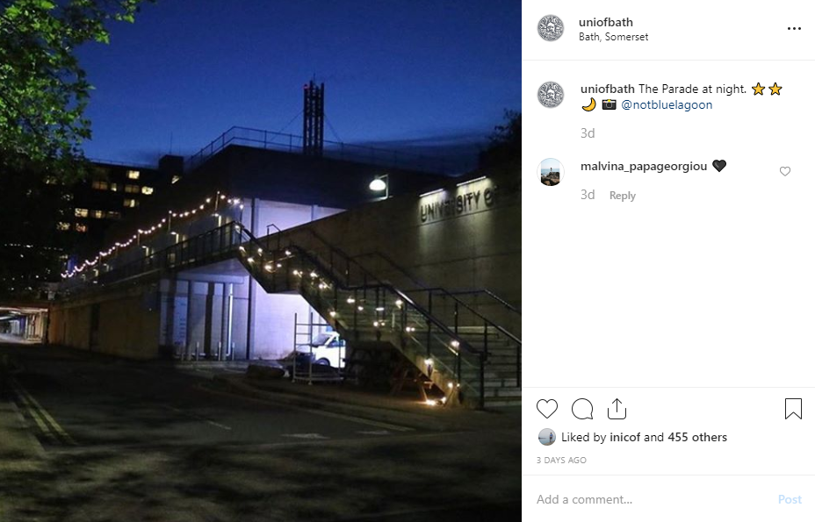Viewport: 815px width, 522px height.
Task: Open malvina_papageorgiou's profile avatar
Action: click(x=551, y=172)
